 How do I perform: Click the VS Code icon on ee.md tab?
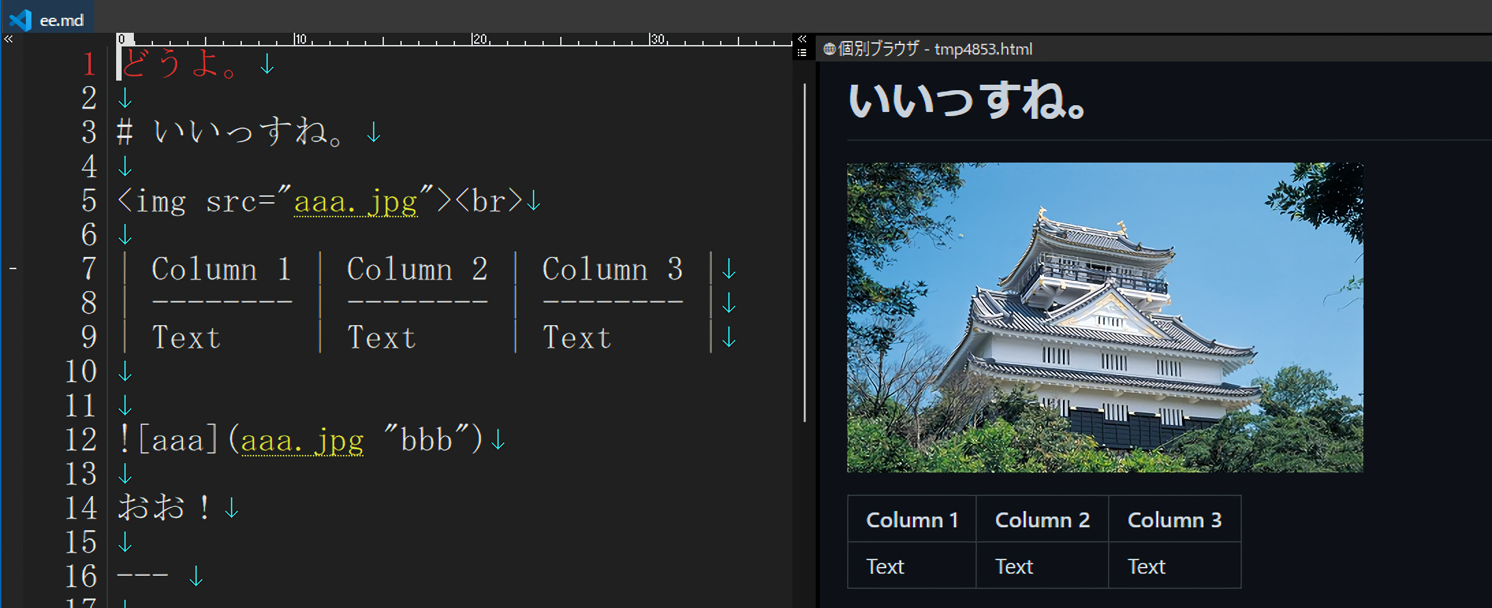pyautogui.click(x=20, y=20)
